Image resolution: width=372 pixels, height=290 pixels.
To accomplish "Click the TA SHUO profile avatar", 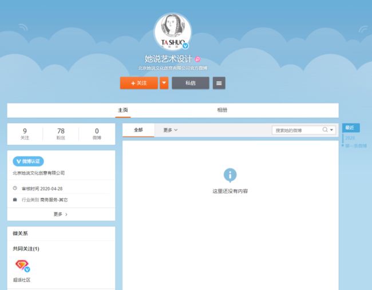I will (173, 31).
